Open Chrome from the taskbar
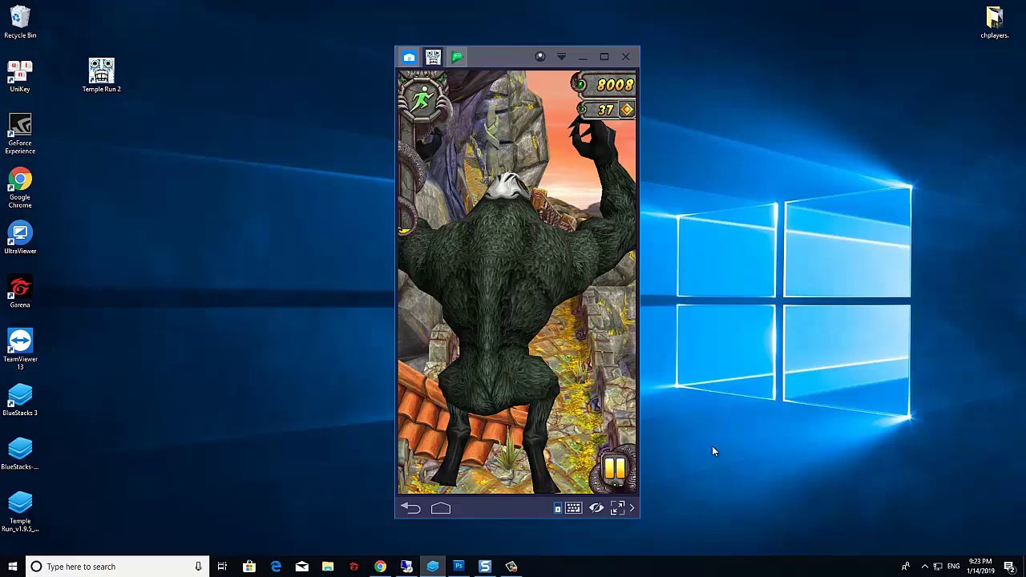 380,567
